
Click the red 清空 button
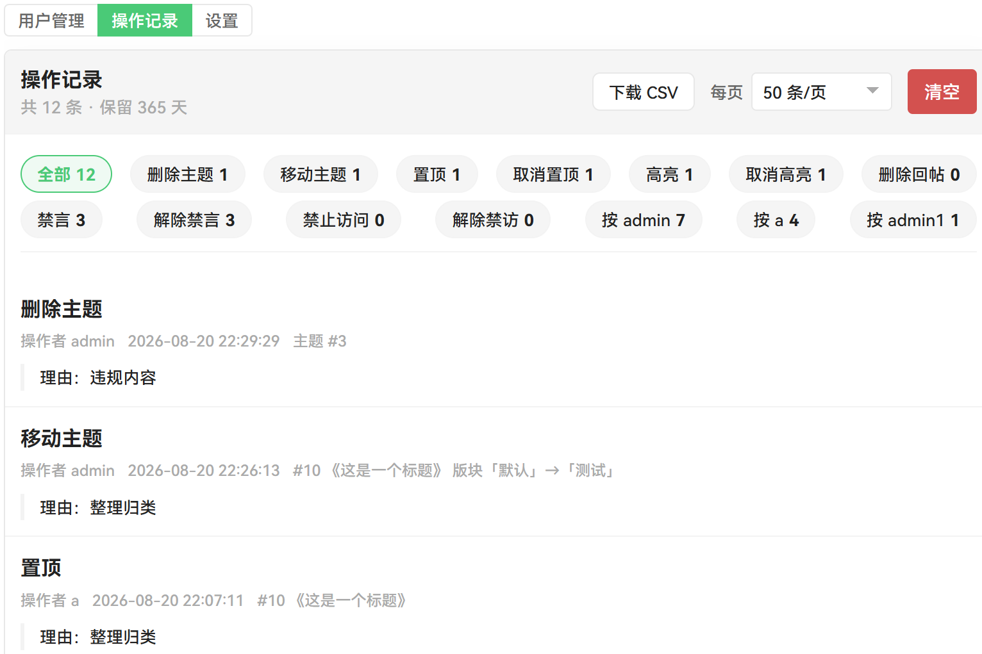[942, 92]
